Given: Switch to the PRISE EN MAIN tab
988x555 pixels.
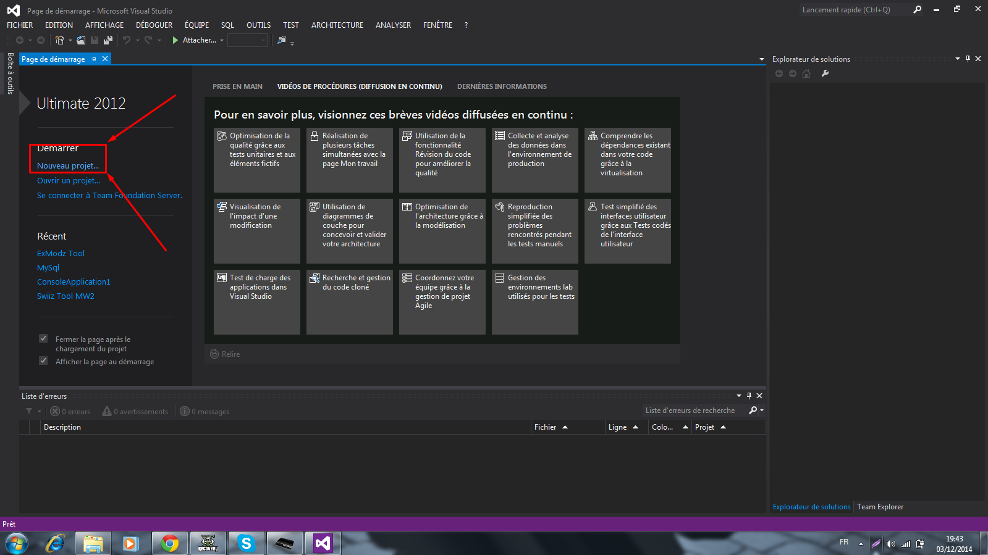Looking at the screenshot, I should tap(237, 86).
